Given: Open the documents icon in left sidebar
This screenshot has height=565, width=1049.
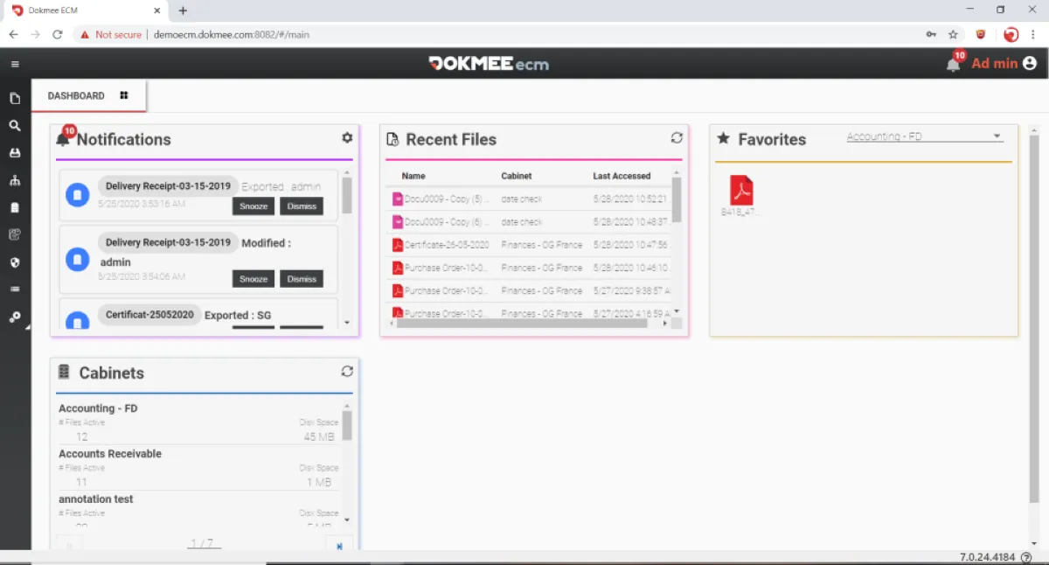Looking at the screenshot, I should click(15, 99).
